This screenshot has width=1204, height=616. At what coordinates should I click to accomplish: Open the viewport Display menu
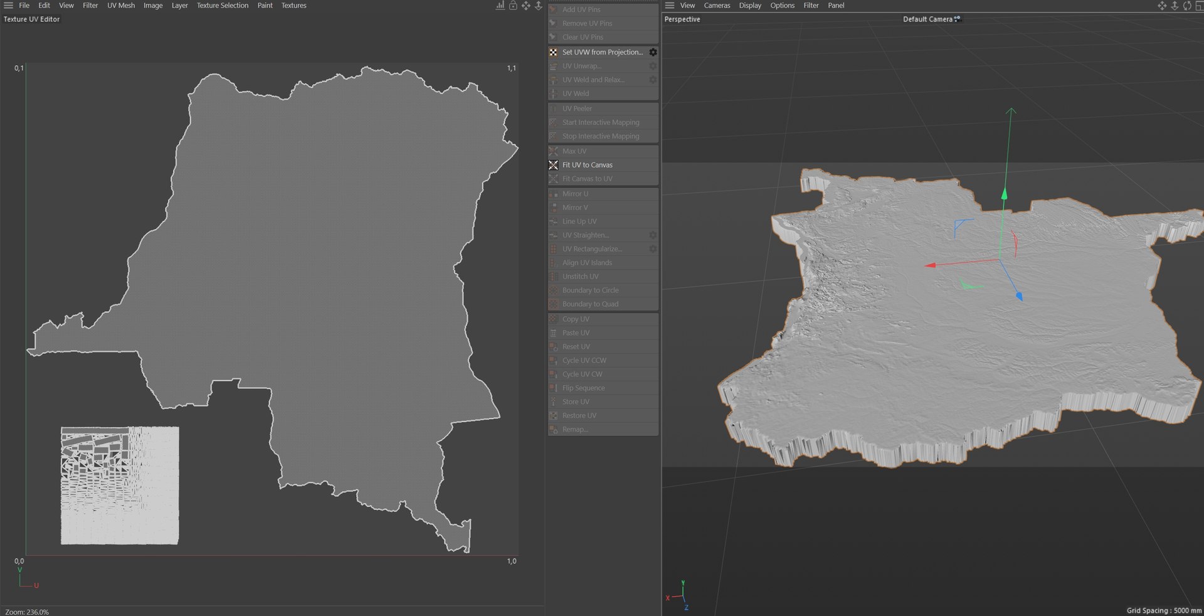750,5
